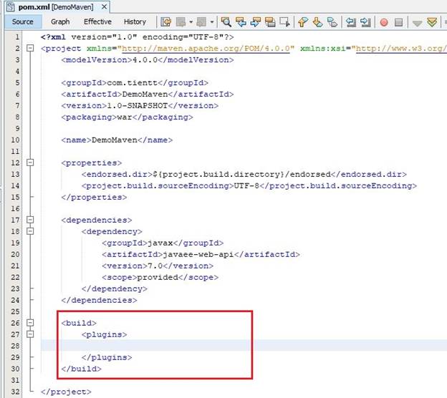Close the pom.xml editor tab

point(105,6)
